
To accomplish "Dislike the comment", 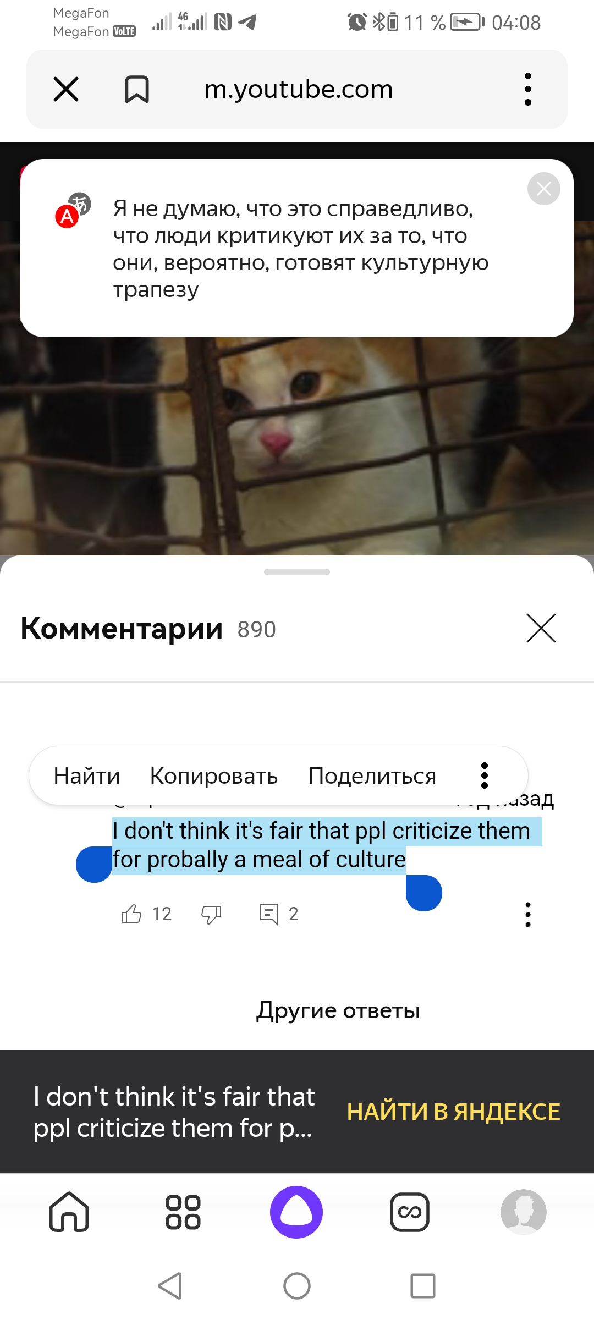I will [211, 914].
